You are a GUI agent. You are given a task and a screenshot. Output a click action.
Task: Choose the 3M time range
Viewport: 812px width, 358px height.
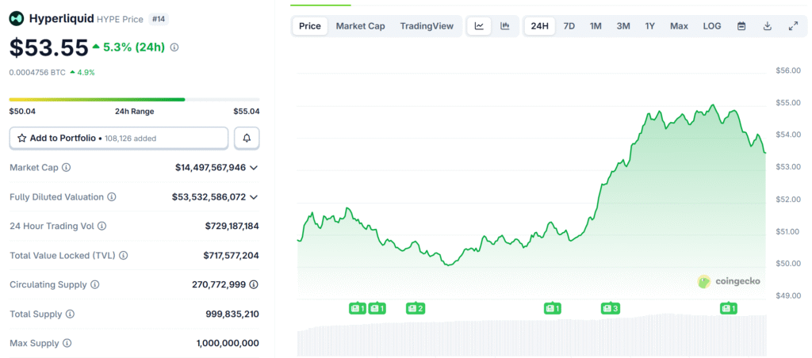[623, 26]
